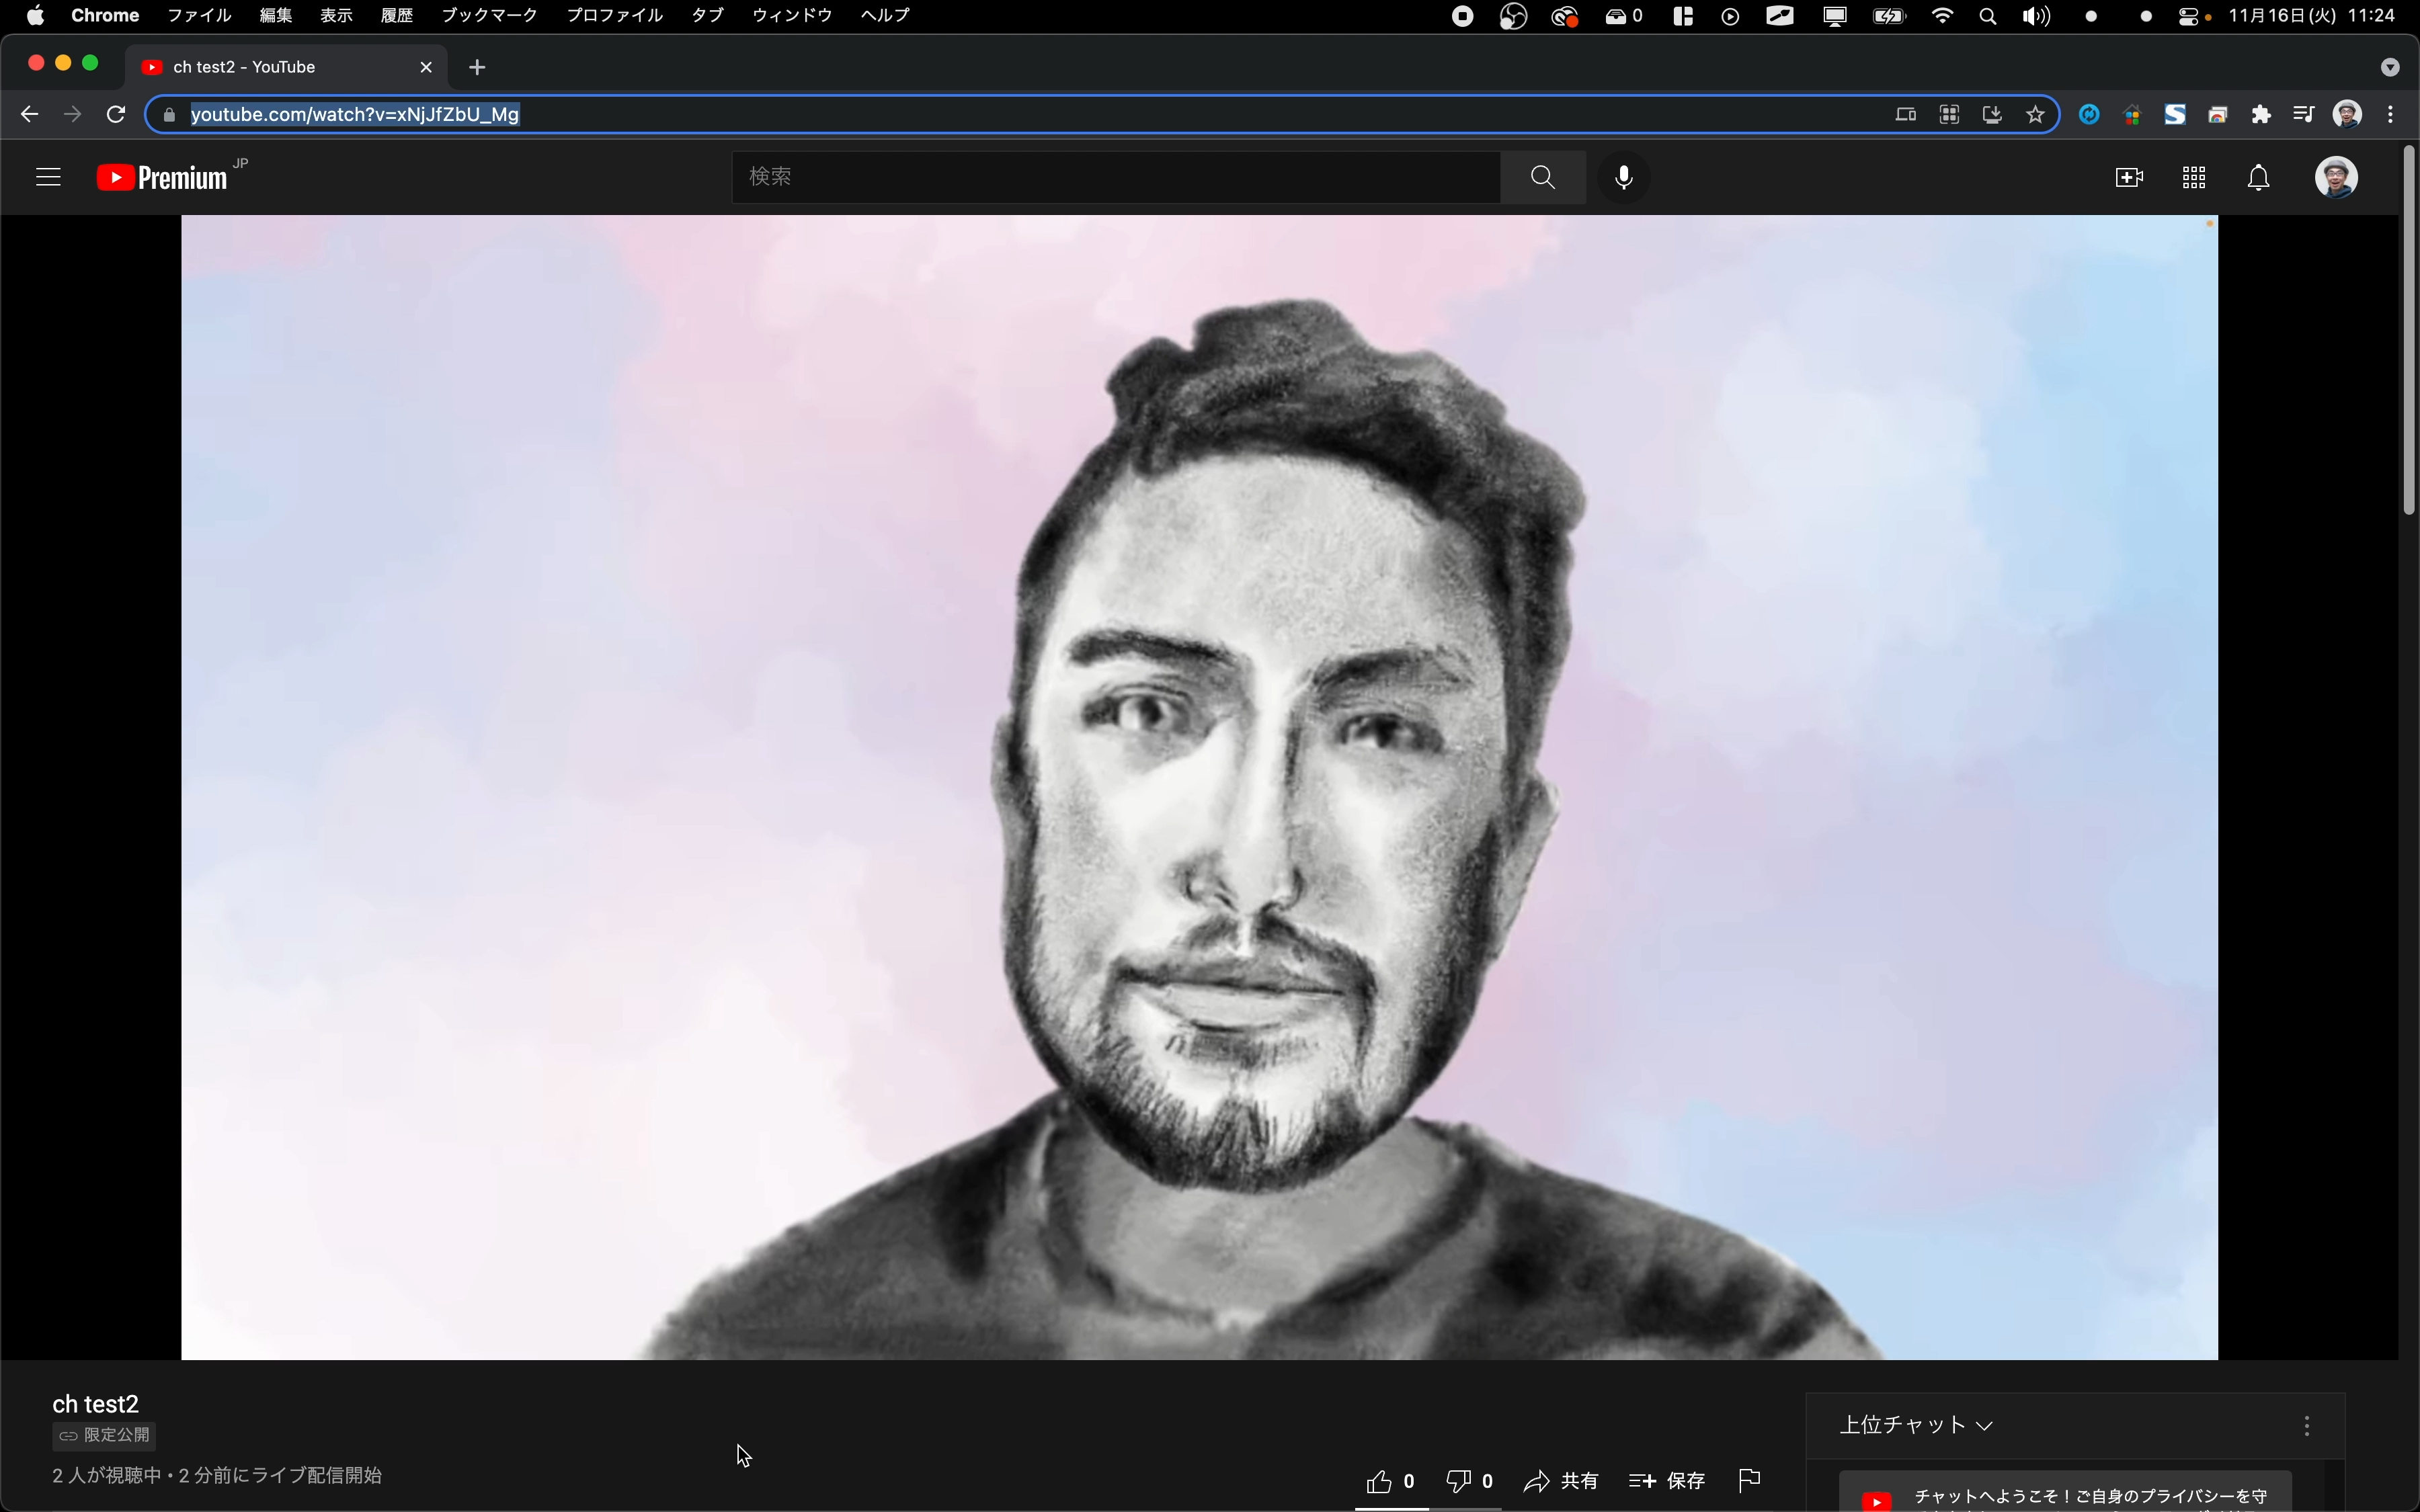Click the search magnifier button
2420x1512 pixels.
[x=1542, y=178]
